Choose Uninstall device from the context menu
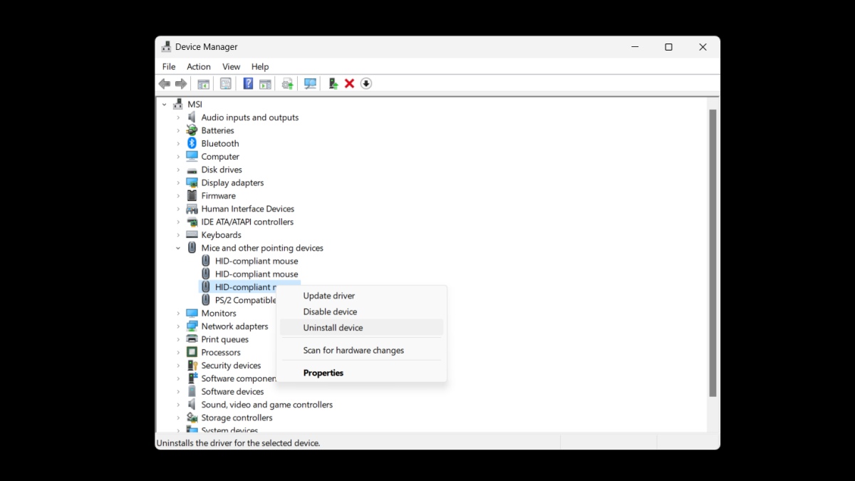This screenshot has height=481, width=855. click(x=361, y=328)
